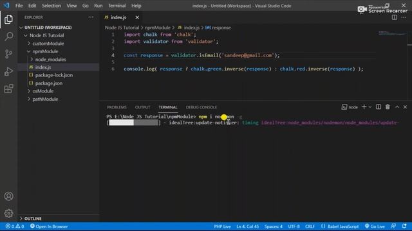Place cursor on code line 6
412x231 pixels.
(x=243, y=69)
